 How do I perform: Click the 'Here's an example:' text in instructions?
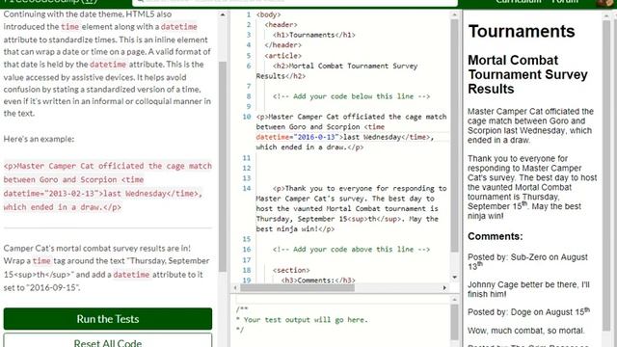click(x=39, y=139)
